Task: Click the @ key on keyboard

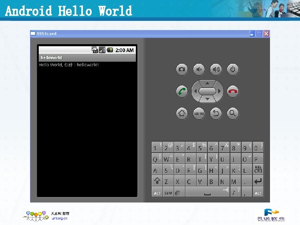Action: (x=180, y=192)
